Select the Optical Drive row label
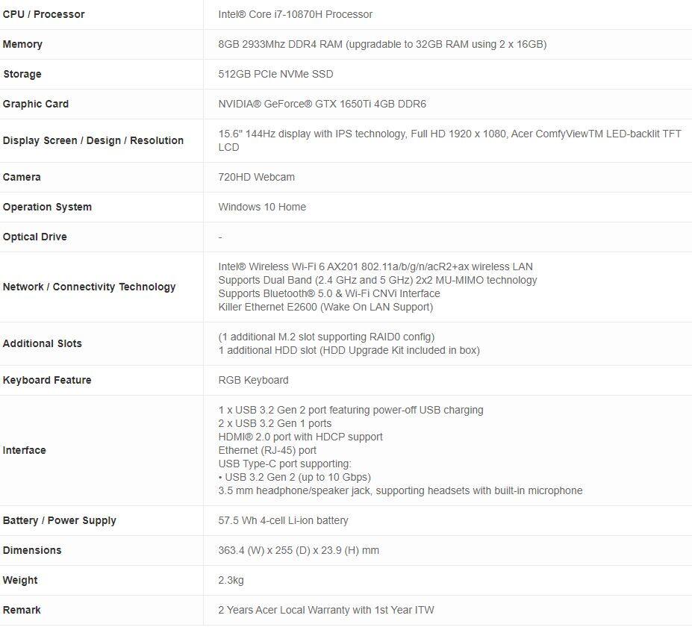Image resolution: width=692 pixels, height=630 pixels. 35,237
